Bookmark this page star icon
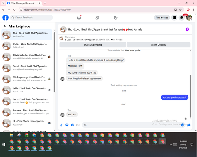The image size is (197, 157). 180,9
